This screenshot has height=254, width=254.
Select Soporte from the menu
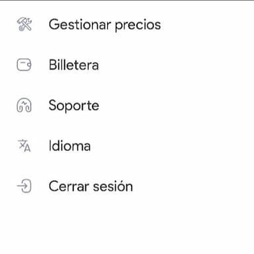pyautogui.click(x=127, y=106)
